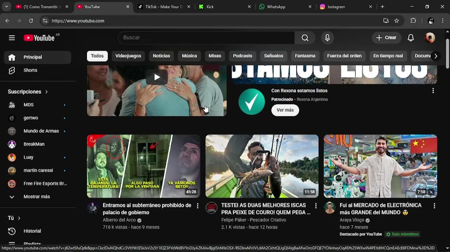Select Noticias filter chip
The image size is (450, 252).
click(161, 56)
